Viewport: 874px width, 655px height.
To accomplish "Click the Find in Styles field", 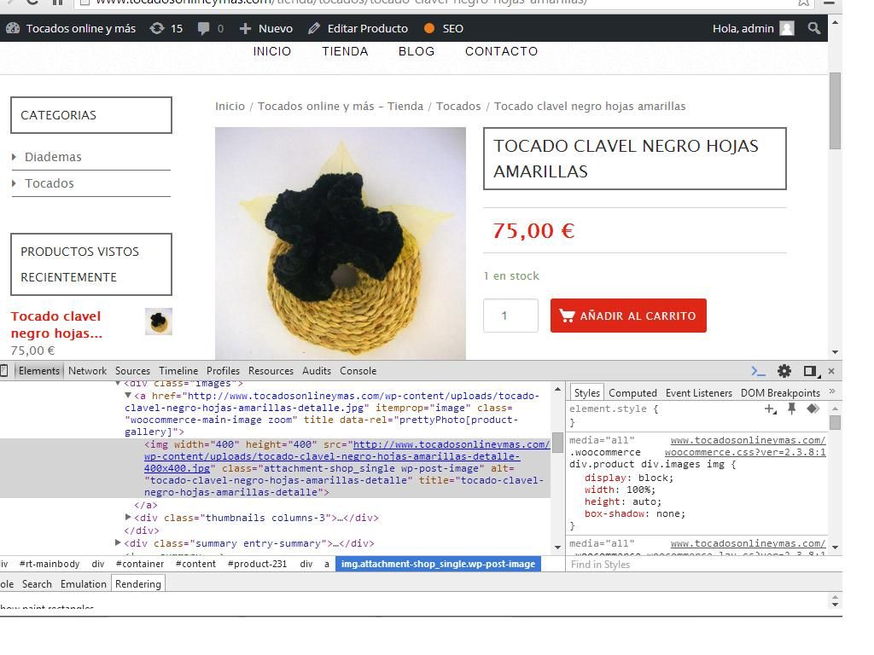I will (696, 565).
